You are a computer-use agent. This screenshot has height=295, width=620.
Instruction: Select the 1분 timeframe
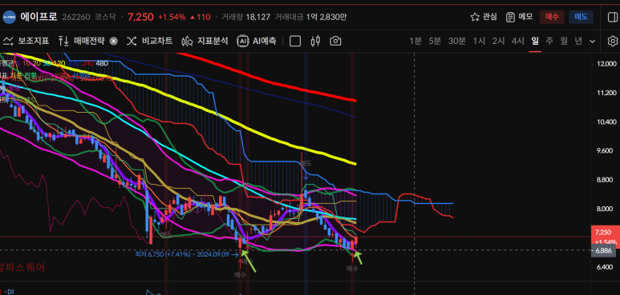pos(415,41)
